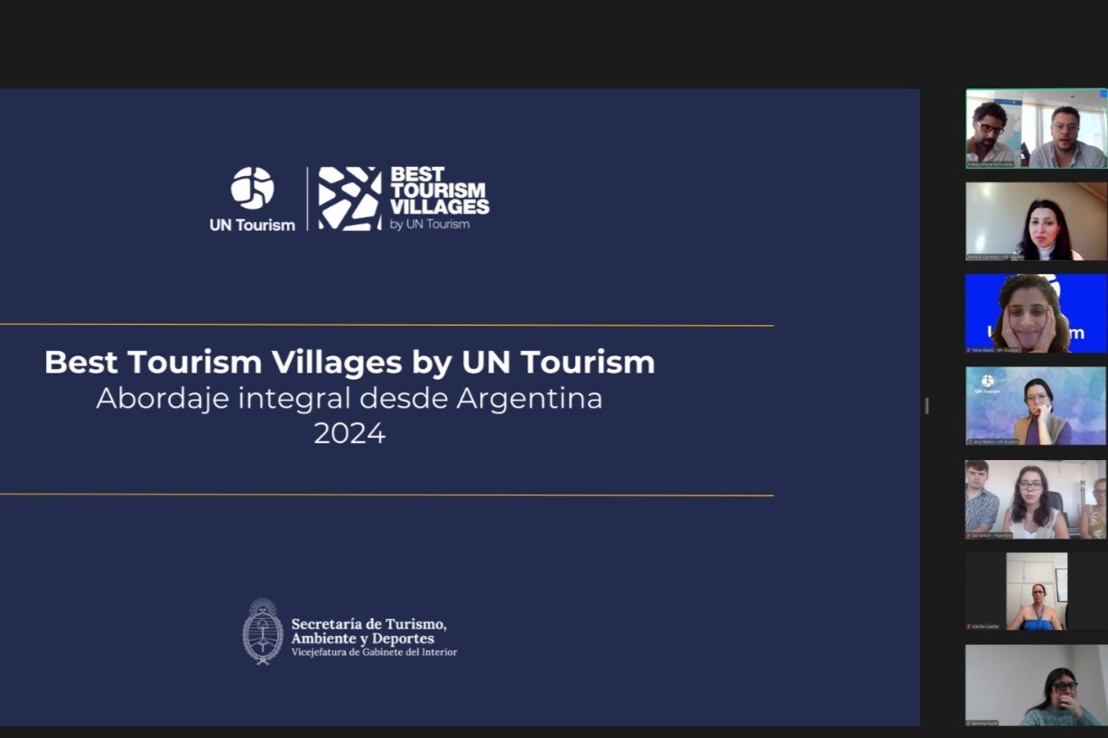Viewport: 1108px width, 738px height.
Task: Click muted mic icon on three-person group tile
Action: [x=972, y=534]
